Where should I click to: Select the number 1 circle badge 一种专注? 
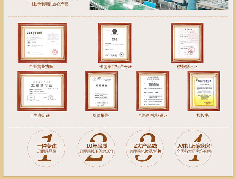46,148
